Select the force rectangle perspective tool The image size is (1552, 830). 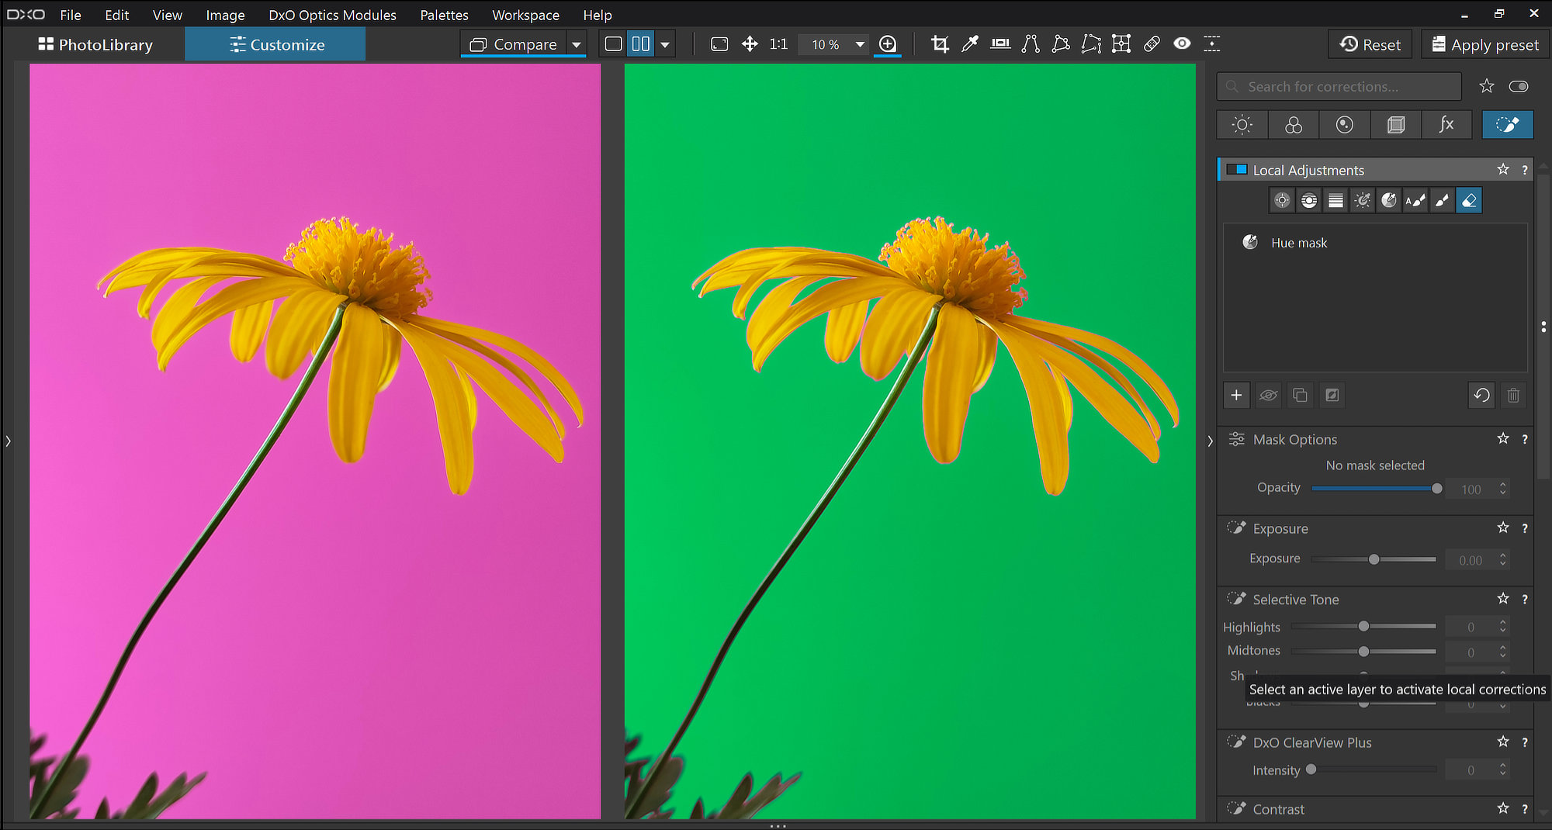(1061, 44)
